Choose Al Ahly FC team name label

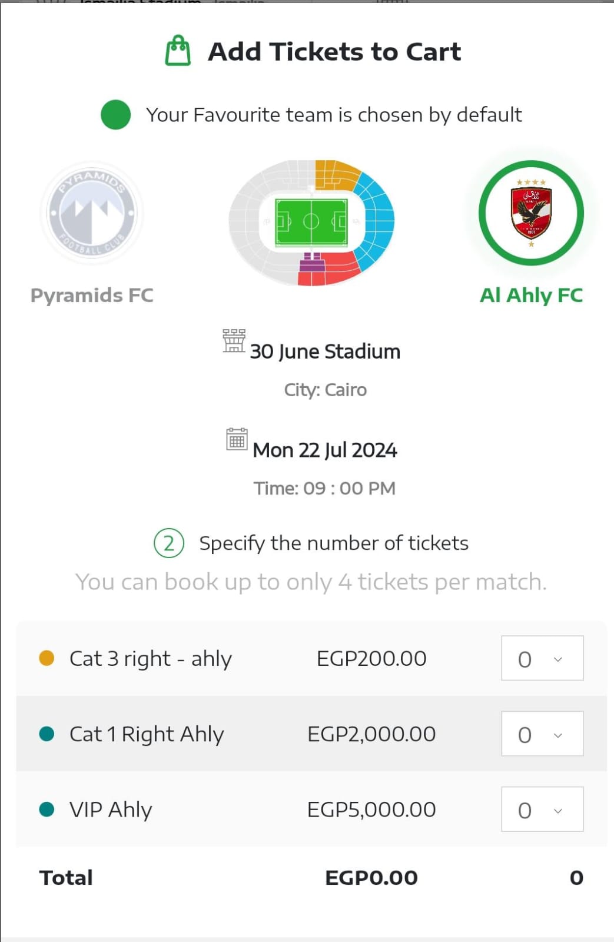click(531, 295)
